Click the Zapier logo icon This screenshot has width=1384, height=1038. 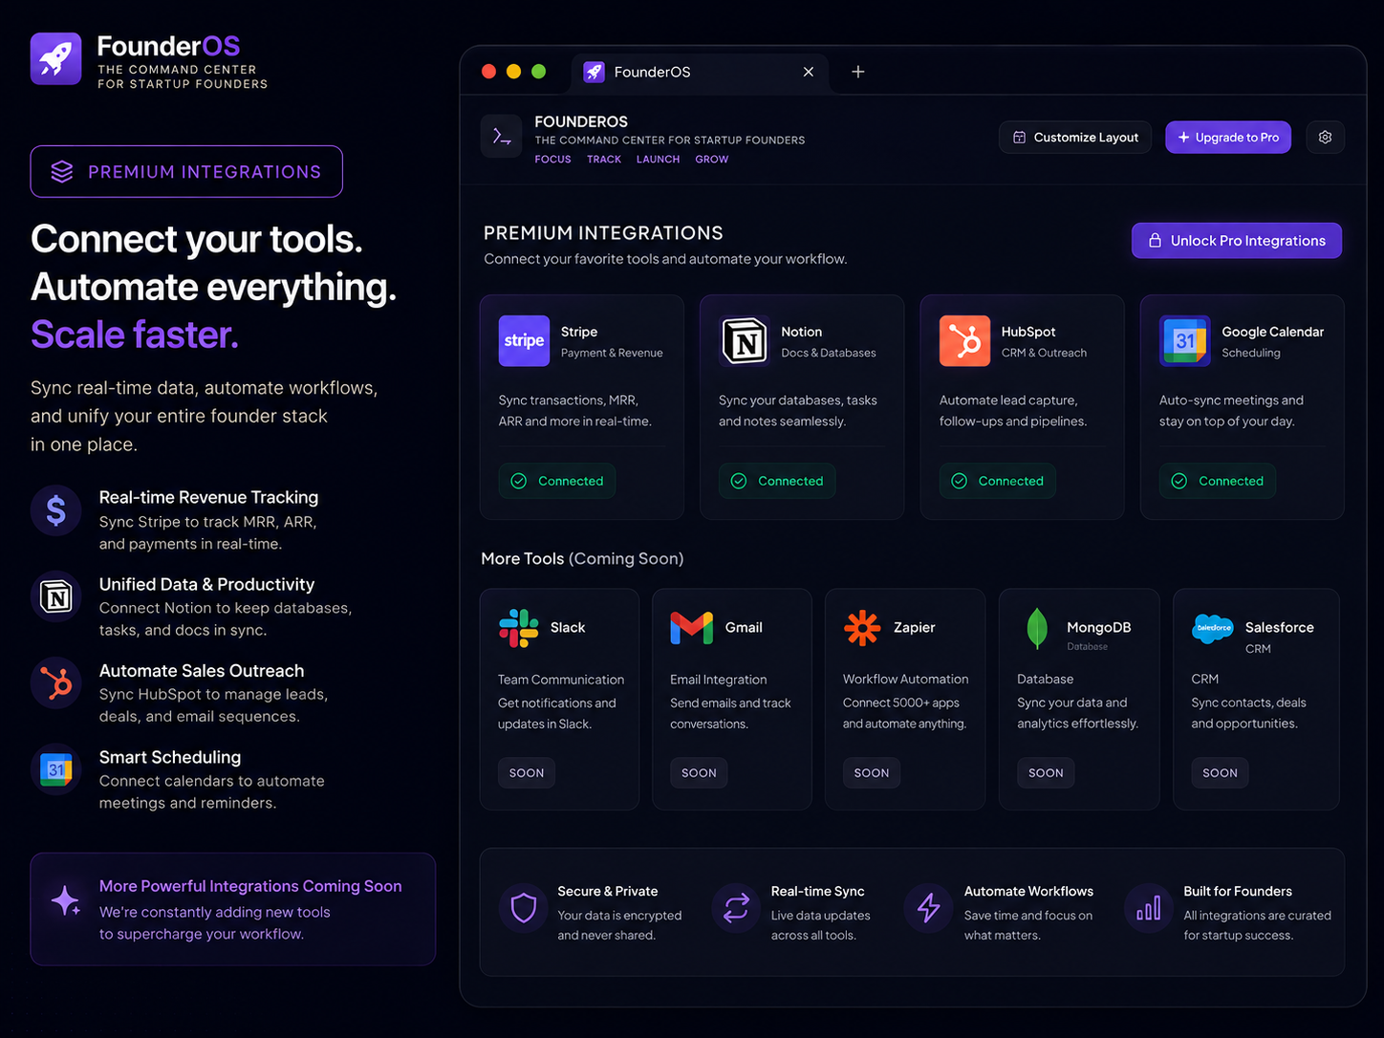pyautogui.click(x=862, y=628)
